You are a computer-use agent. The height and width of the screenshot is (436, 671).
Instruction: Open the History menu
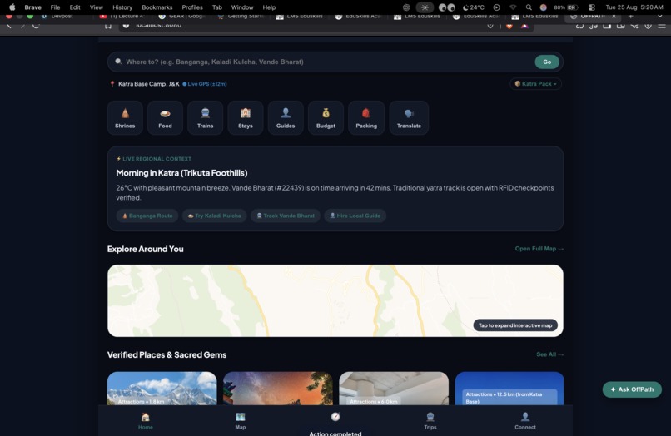coord(122,7)
